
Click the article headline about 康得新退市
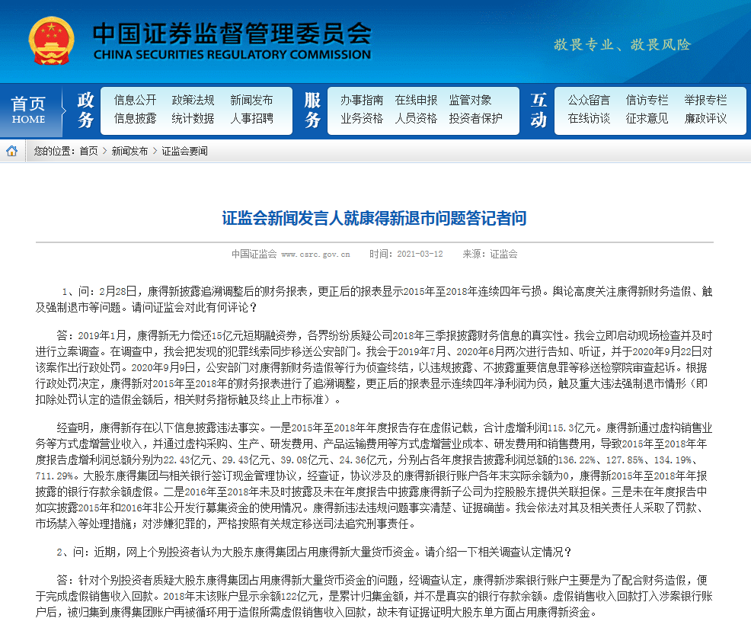[x=375, y=219]
